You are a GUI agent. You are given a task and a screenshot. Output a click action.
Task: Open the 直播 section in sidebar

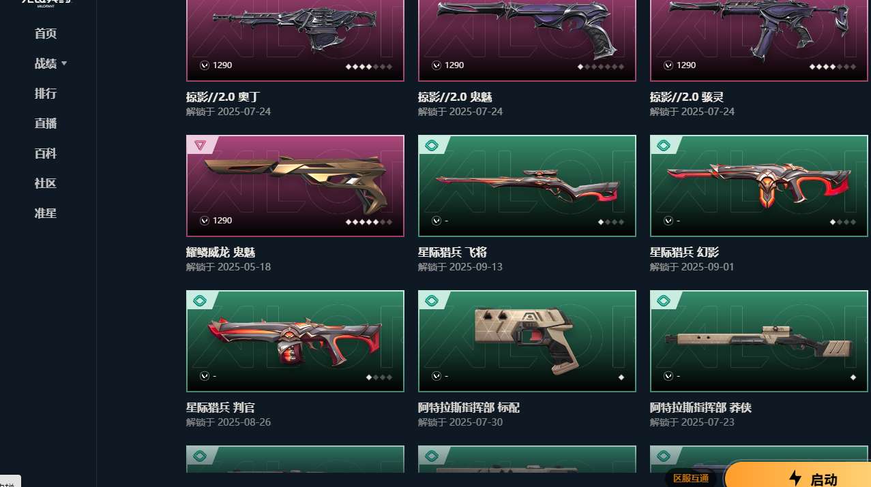click(46, 123)
